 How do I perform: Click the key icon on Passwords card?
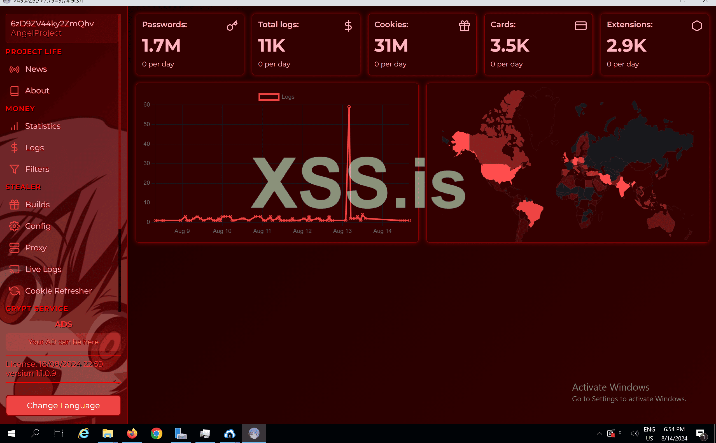coord(232,26)
